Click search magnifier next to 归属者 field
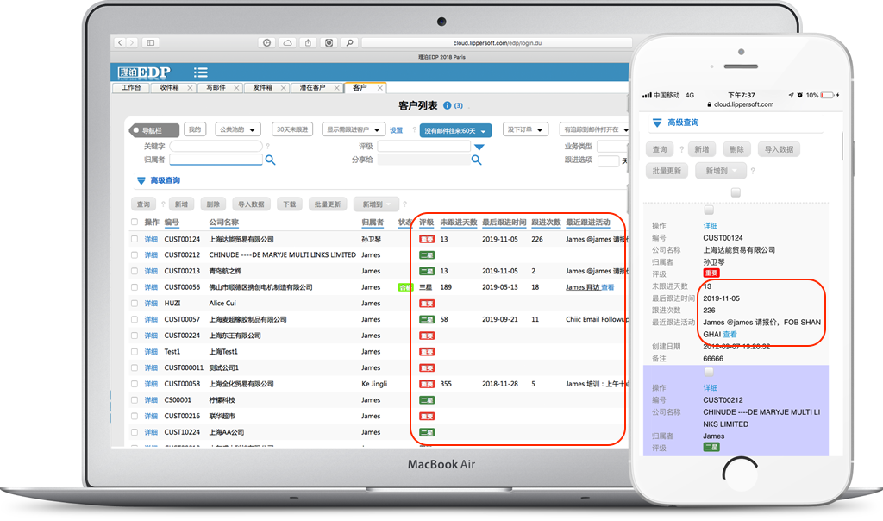The image size is (883, 521). point(270,160)
